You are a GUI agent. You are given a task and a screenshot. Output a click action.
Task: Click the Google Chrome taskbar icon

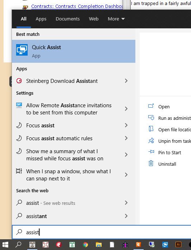click(x=85, y=244)
